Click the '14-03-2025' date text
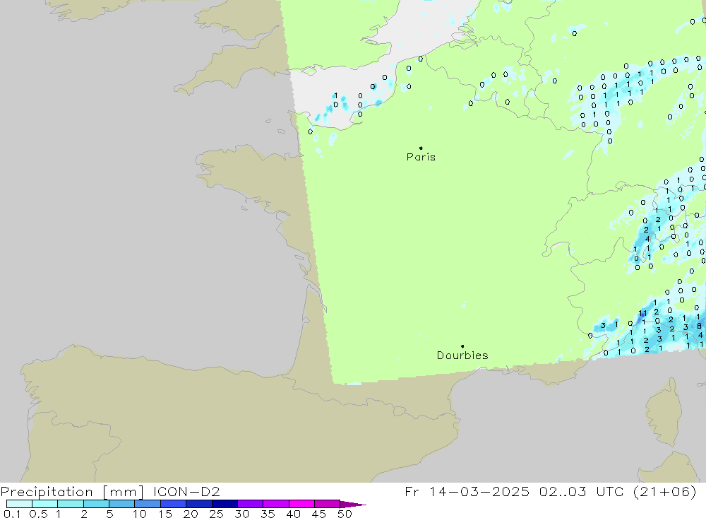Image resolution: width=706 pixels, height=518 pixels. point(479,491)
